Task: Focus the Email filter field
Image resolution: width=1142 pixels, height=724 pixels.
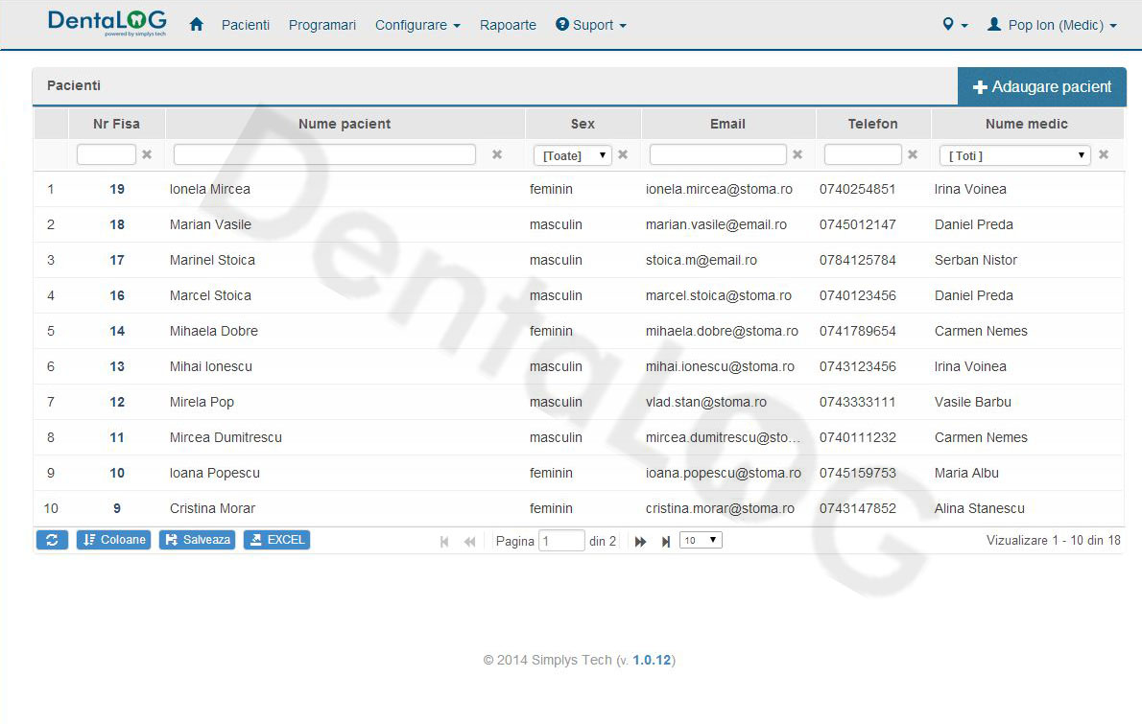Action: 718,154
